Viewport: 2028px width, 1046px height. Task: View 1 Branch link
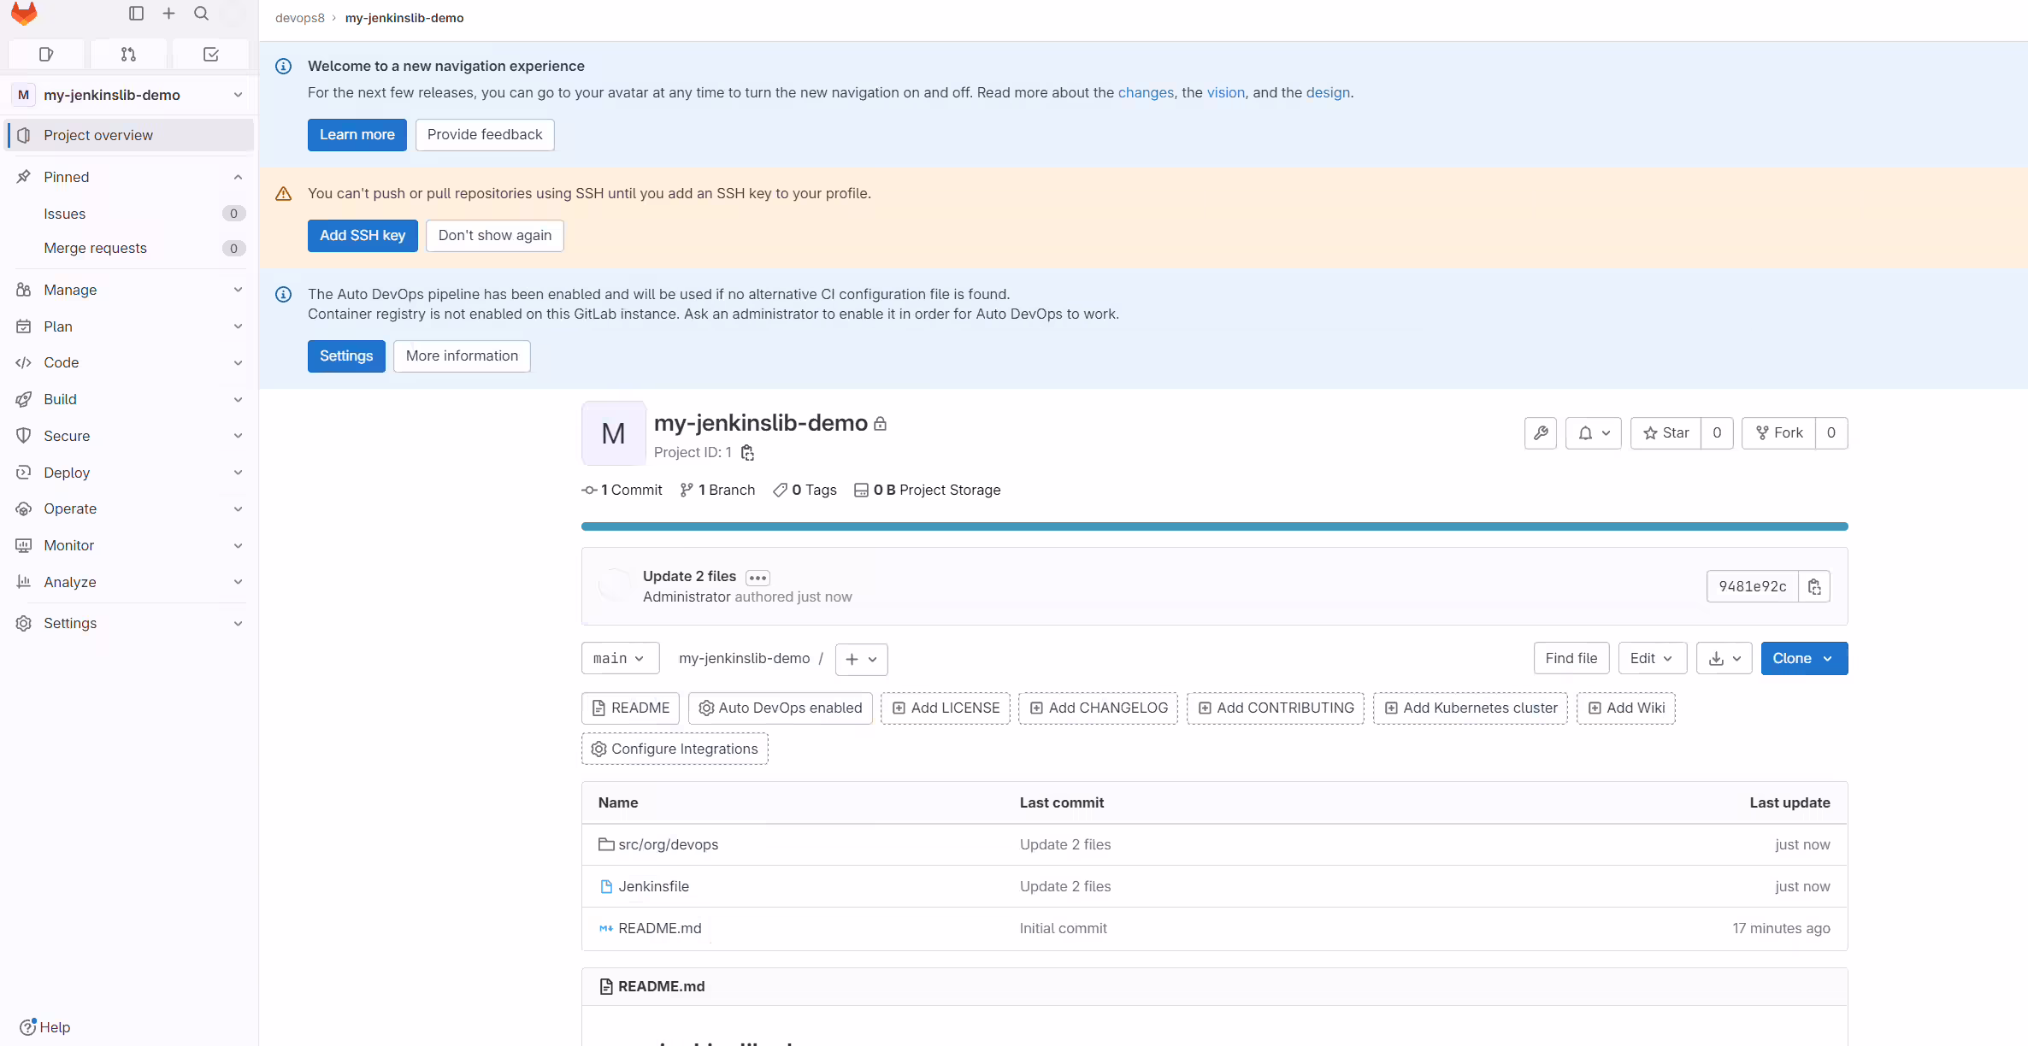click(x=717, y=490)
